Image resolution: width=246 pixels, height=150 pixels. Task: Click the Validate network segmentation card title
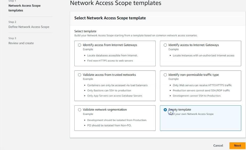(105, 110)
